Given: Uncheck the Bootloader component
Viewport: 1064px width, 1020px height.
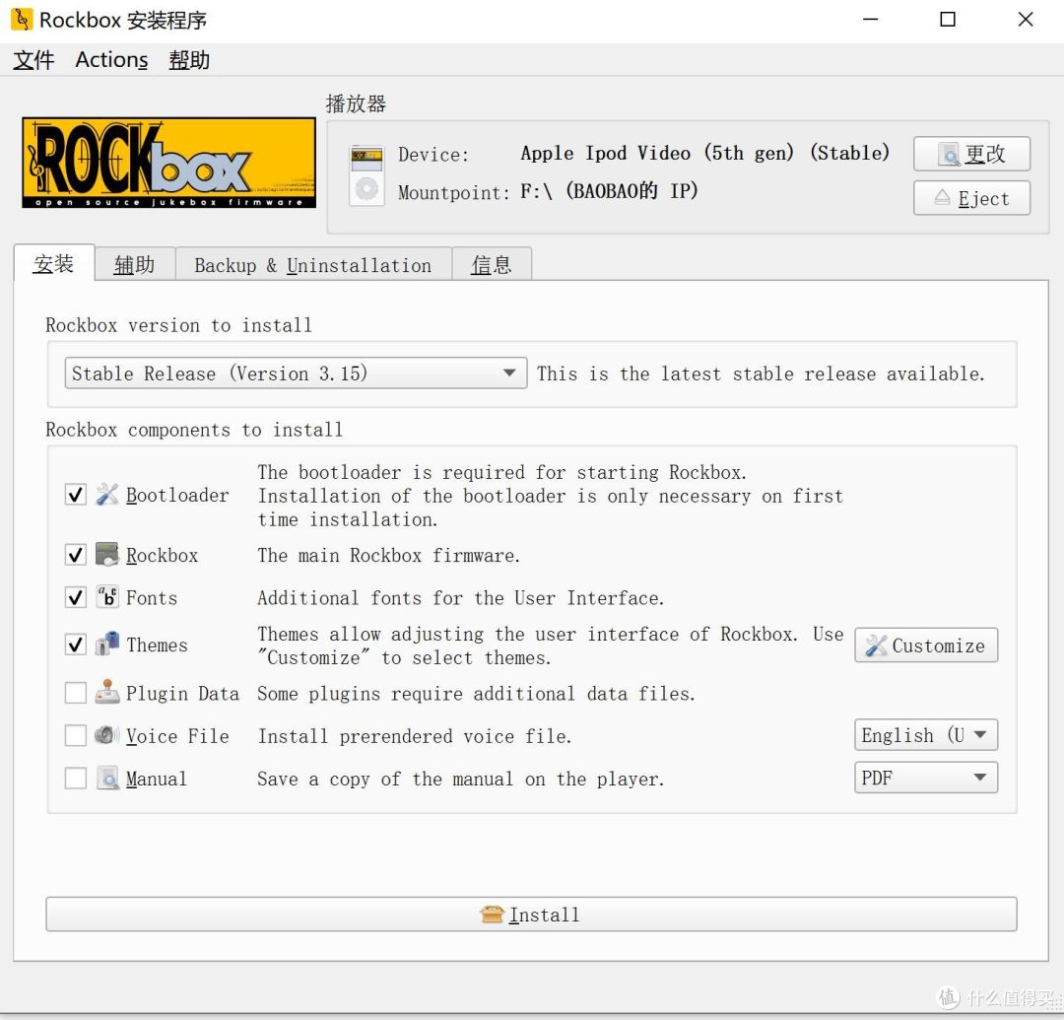Looking at the screenshot, I should tap(76, 495).
